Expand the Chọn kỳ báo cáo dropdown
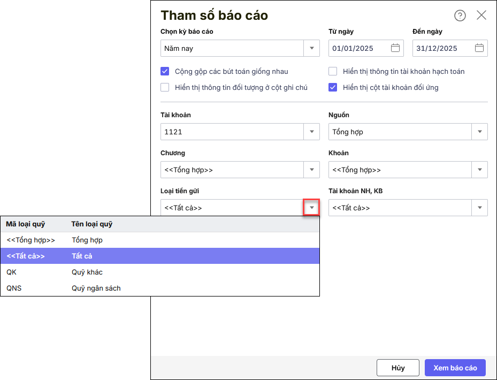497x380 pixels. pos(312,48)
